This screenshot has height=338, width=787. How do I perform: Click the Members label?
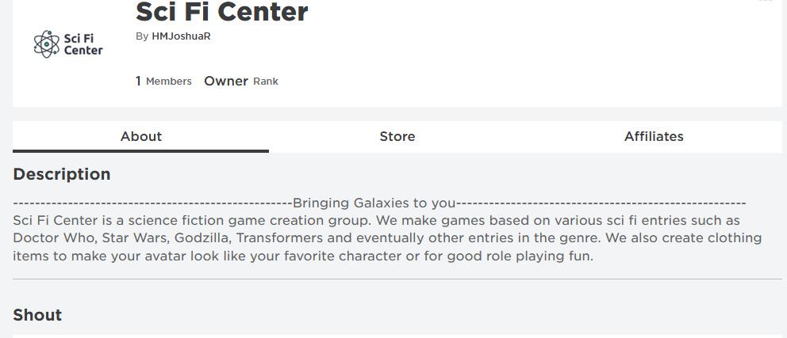[169, 82]
